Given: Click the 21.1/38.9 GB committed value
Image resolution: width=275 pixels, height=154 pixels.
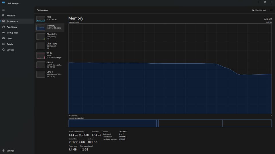Looking at the screenshot, I should coord(77,142).
